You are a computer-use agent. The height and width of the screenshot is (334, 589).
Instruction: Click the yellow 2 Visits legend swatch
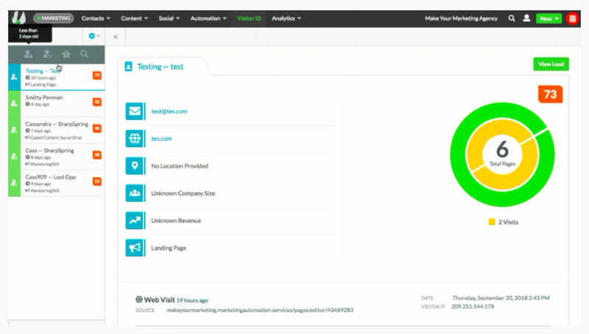[492, 221]
